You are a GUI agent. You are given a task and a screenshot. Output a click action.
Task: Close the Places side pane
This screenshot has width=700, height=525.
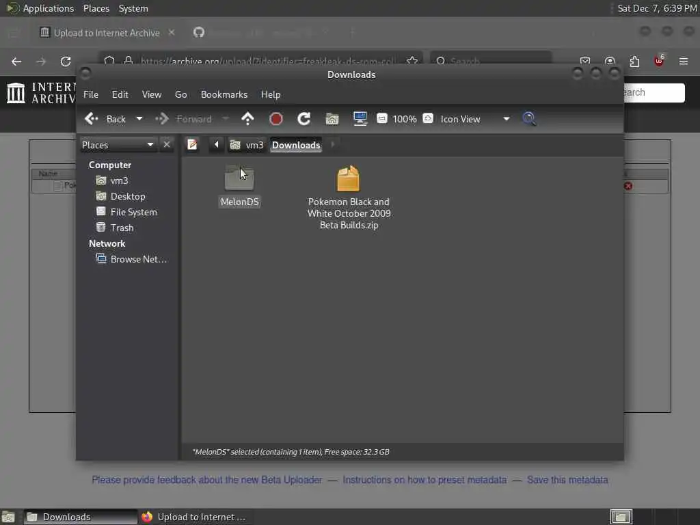[x=167, y=145]
